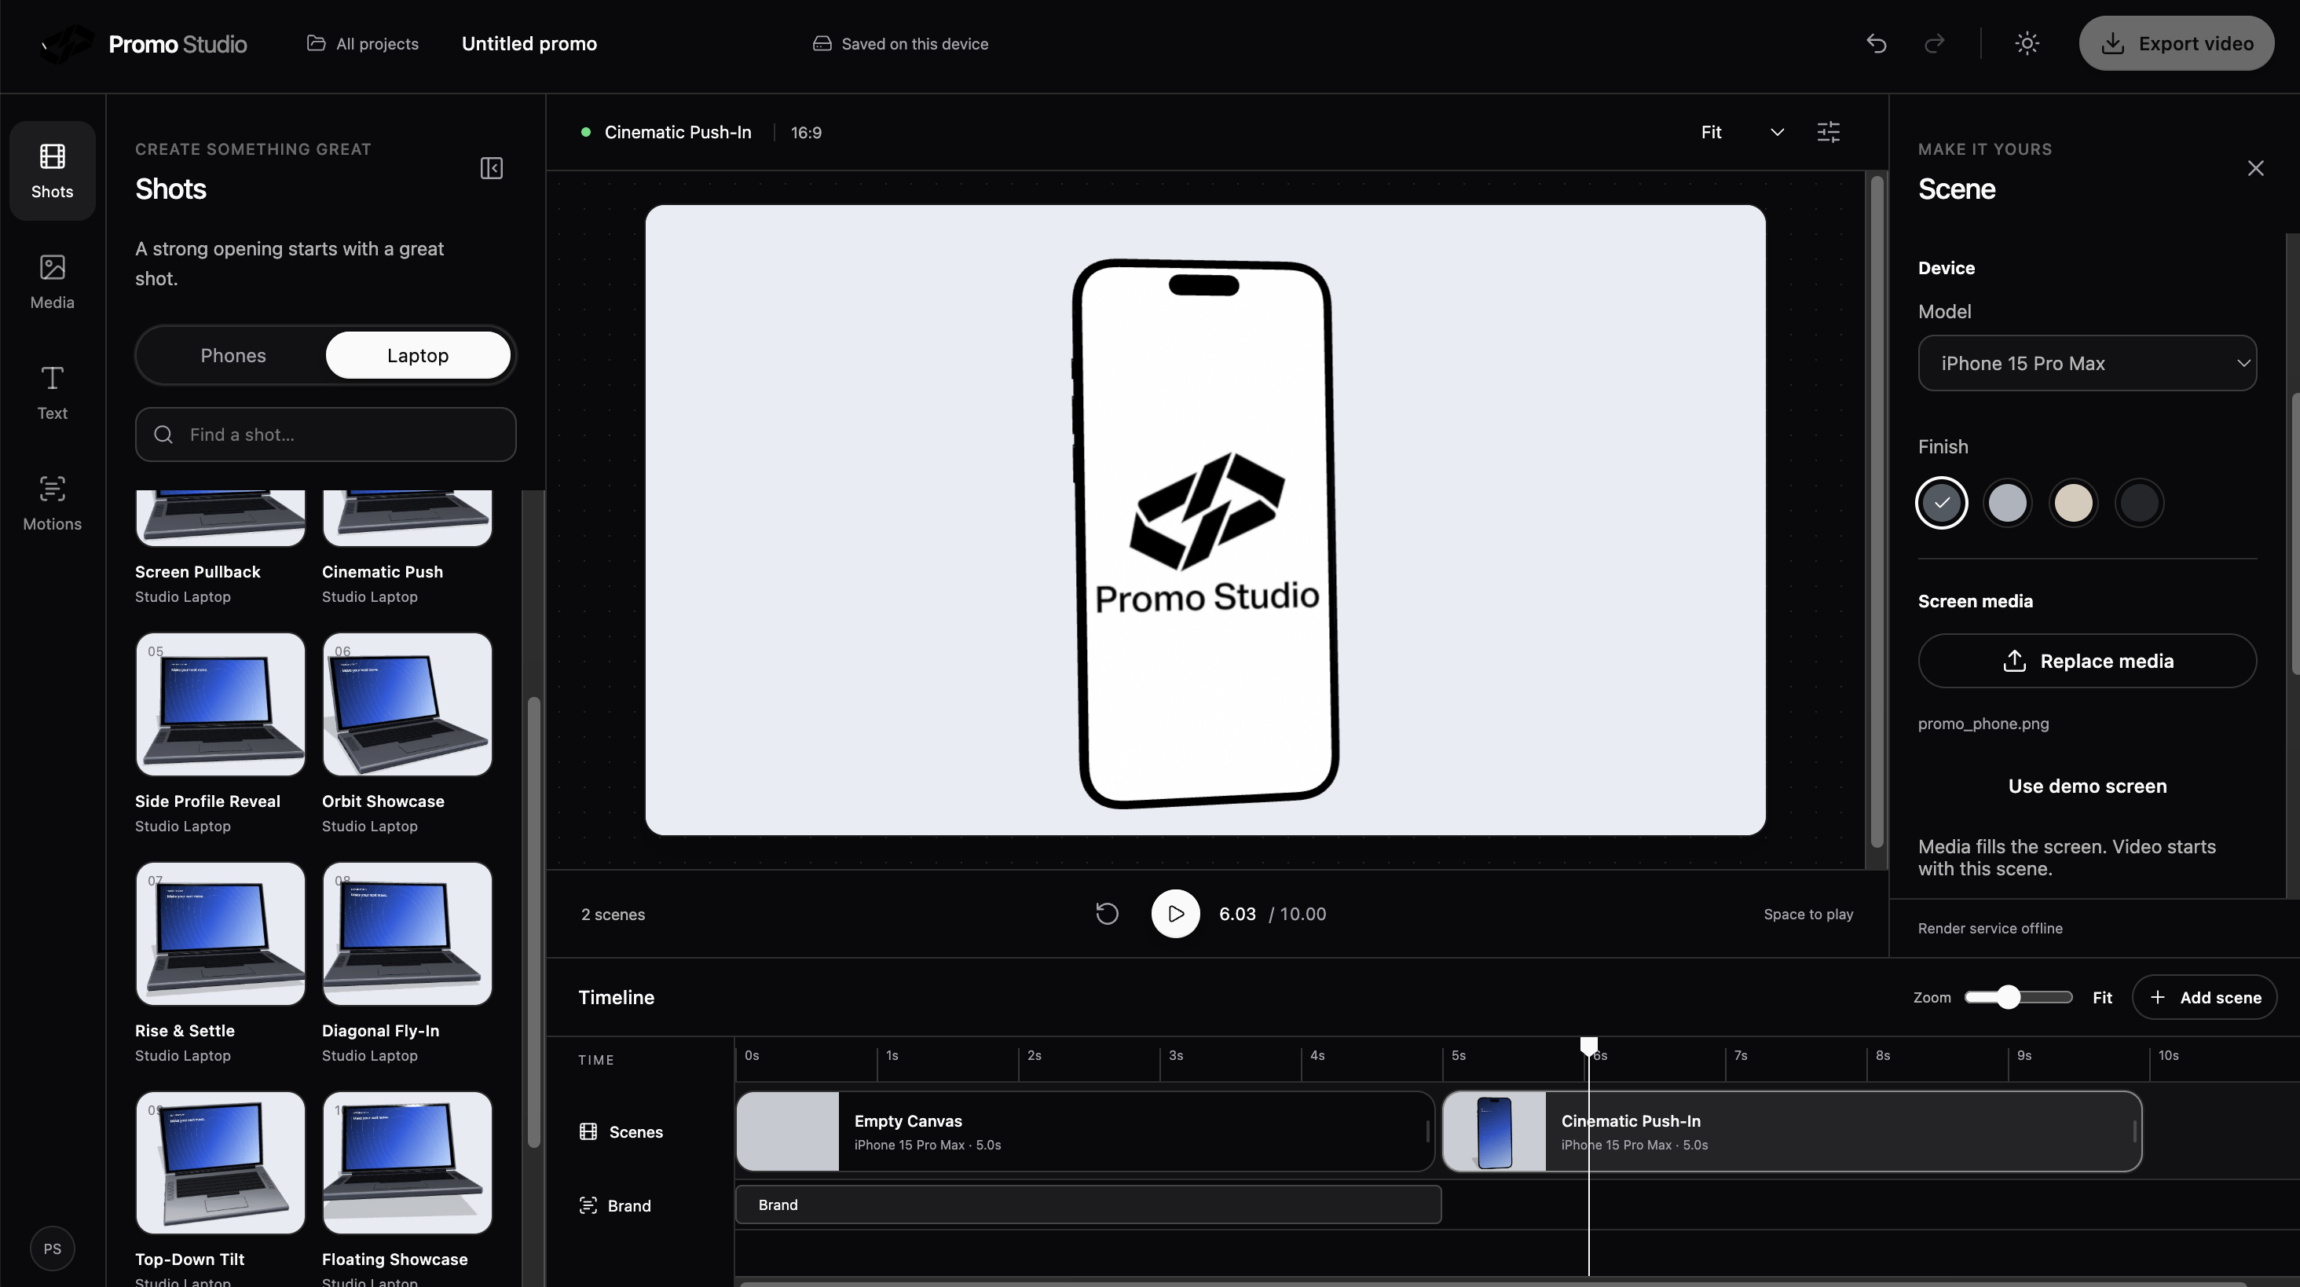Click the redo arrow icon
2300x1287 pixels.
pos(1934,43)
